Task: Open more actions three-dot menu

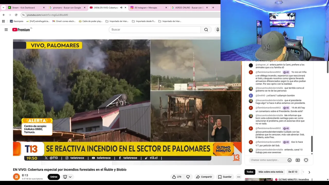Action: click(x=239, y=177)
